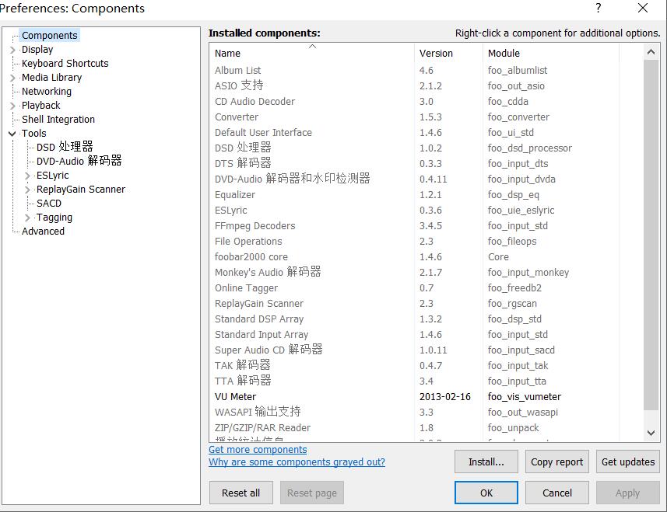Open the Playback preferences page

40,106
